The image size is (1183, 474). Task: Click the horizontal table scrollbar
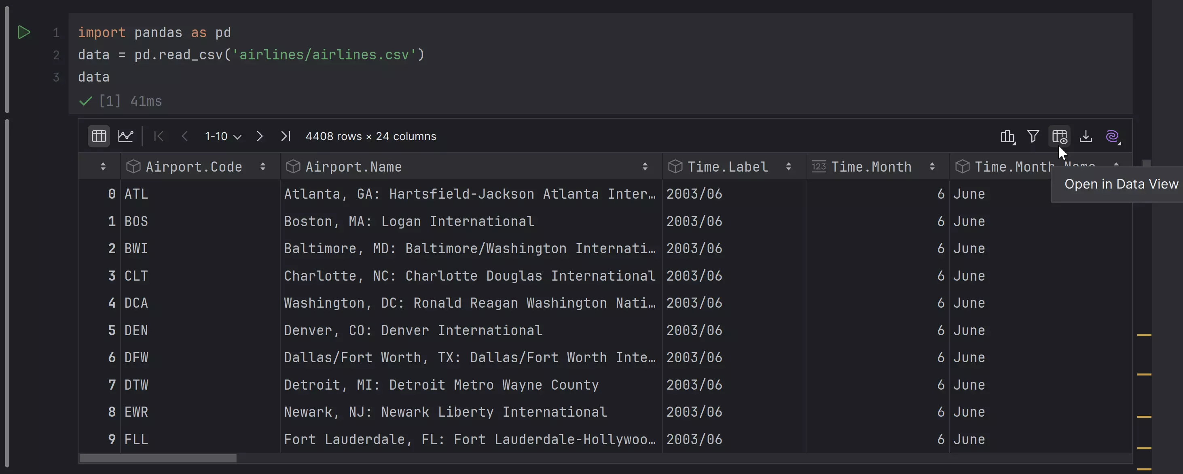tap(158, 458)
